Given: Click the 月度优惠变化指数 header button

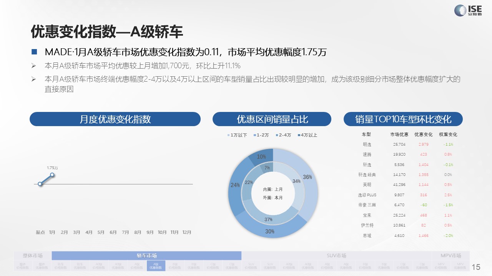Looking at the screenshot, I should pyautogui.click(x=115, y=119).
